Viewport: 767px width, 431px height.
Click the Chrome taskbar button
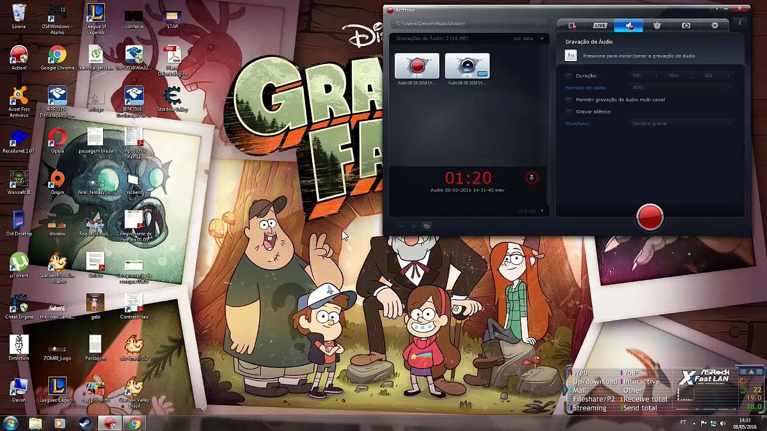135,424
